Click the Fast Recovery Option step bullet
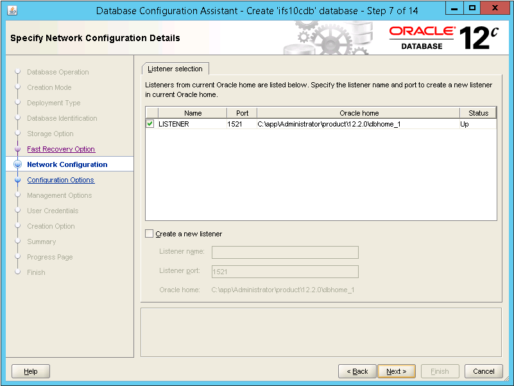The image size is (514, 386). tap(18, 149)
